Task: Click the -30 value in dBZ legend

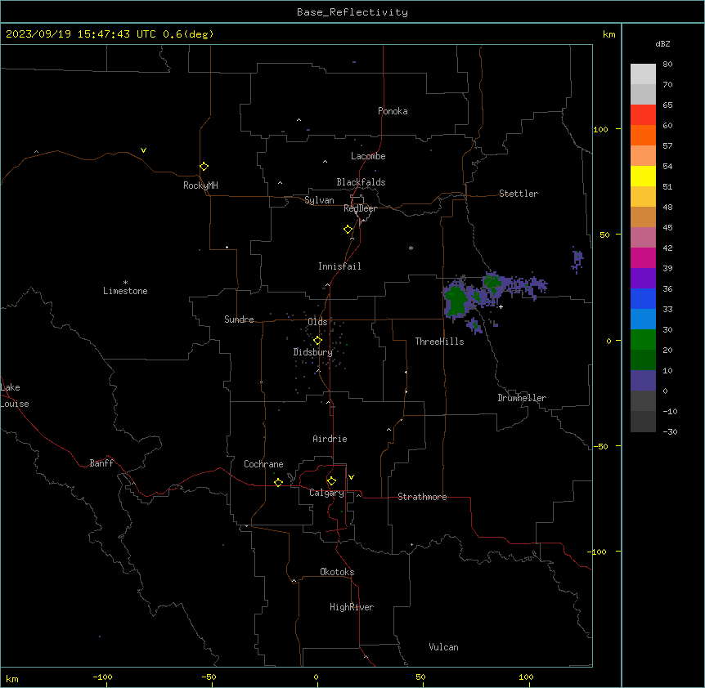Action: pyautogui.click(x=670, y=431)
